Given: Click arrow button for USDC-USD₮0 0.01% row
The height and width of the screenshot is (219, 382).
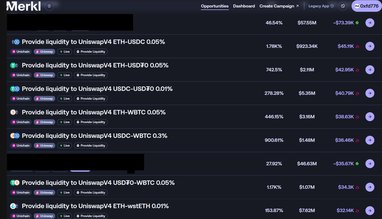Looking at the screenshot, I should [x=369, y=93].
